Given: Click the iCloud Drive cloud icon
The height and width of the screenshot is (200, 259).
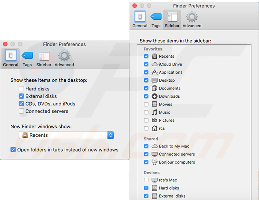Looking at the screenshot, I should (x=154, y=64).
